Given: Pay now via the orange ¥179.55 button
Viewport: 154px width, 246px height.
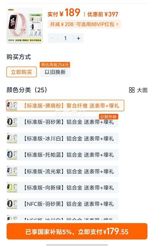Looking at the screenshot, I should [x=77, y=231].
